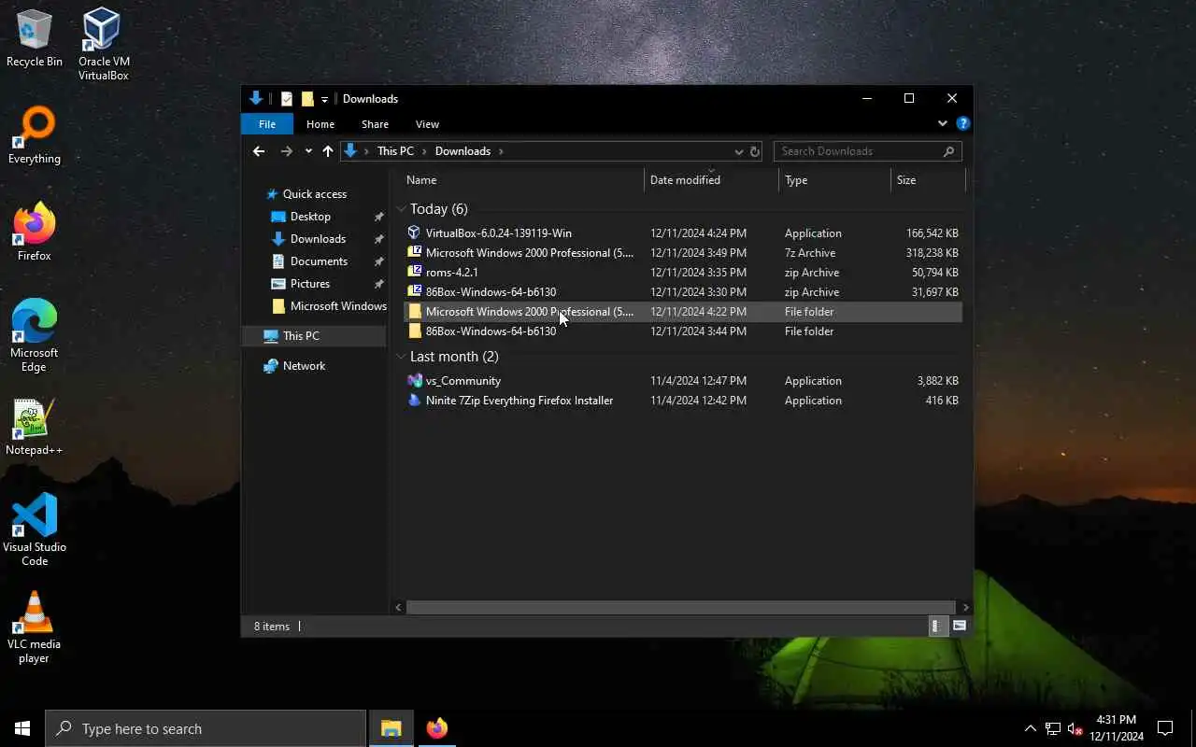This screenshot has width=1196, height=747.
Task: Open the Customize Quick Access Toolbar dropdown
Action: (325, 99)
